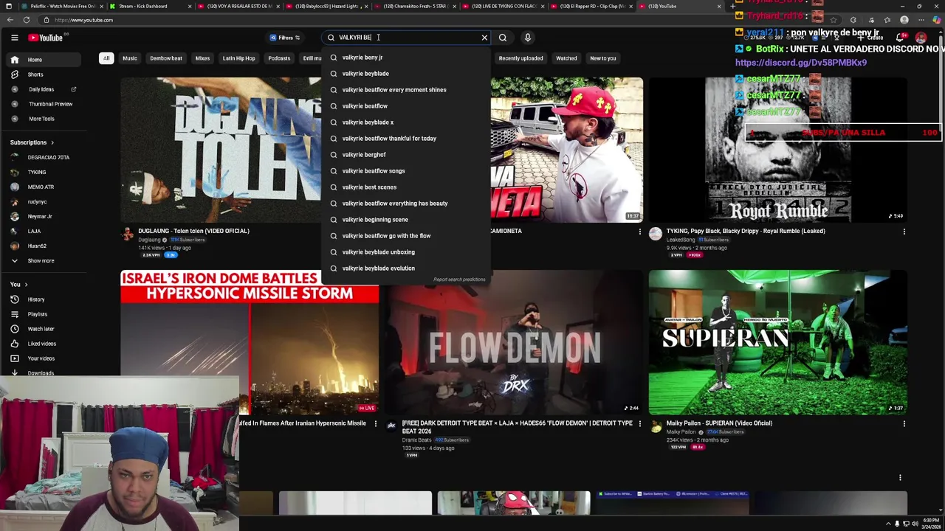The height and width of the screenshot is (531, 945).
Task: Start voice search with microphone icon
Action: [x=527, y=38]
